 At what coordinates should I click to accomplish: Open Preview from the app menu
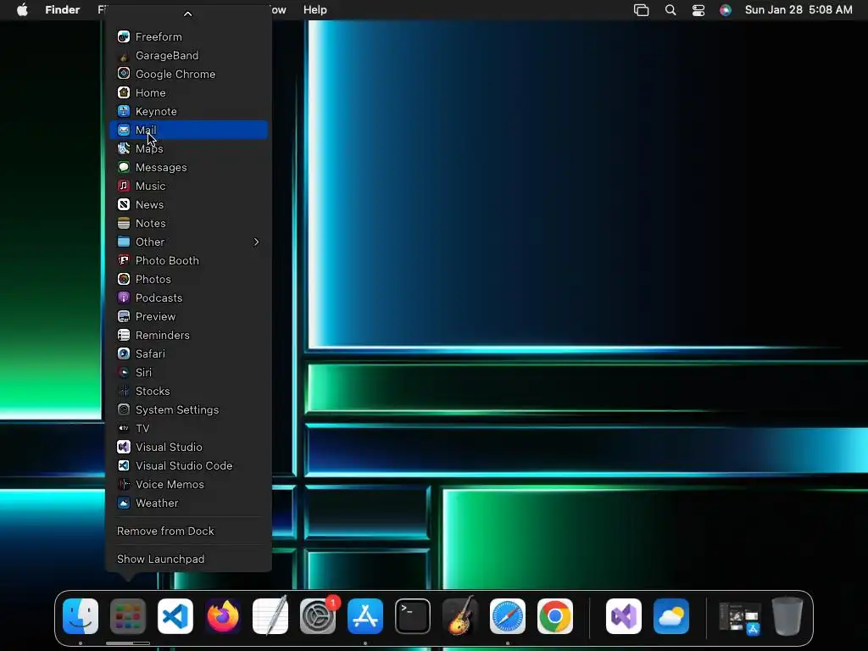pos(188,317)
